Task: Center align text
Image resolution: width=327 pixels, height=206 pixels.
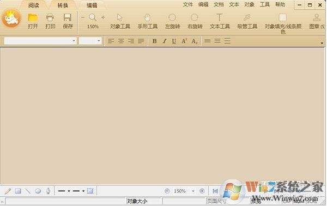Action: (x=121, y=41)
